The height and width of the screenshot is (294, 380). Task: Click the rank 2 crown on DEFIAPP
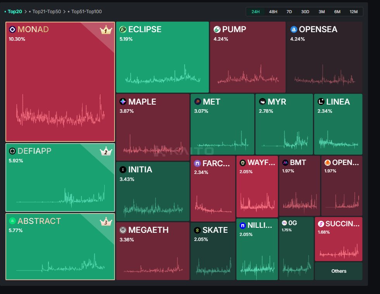coord(106,151)
